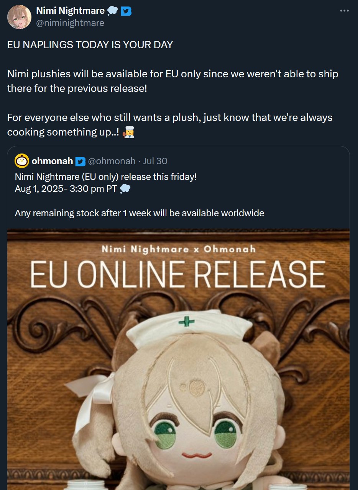
Task: Click ohmonah's blue verified badge
Action: click(80, 161)
